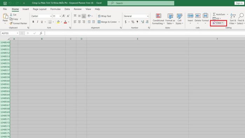Image resolution: width=245 pixels, height=138 pixels.
Task: Align text left
Action: tap(75, 22)
